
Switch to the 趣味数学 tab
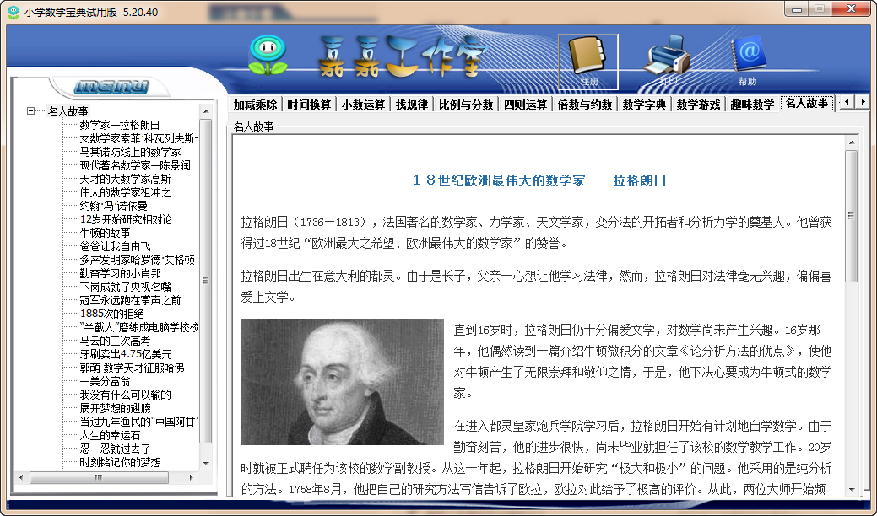coord(752,105)
